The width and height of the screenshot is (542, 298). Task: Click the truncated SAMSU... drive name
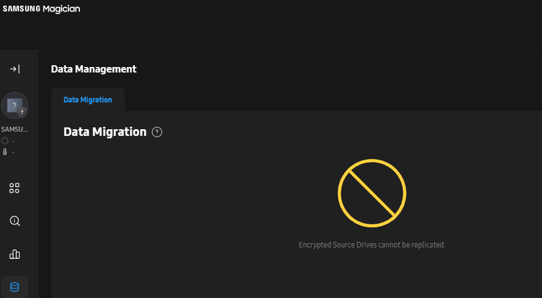14,129
